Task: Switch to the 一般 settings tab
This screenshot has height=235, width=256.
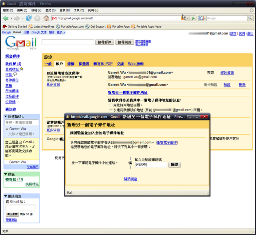Action: (x=48, y=64)
